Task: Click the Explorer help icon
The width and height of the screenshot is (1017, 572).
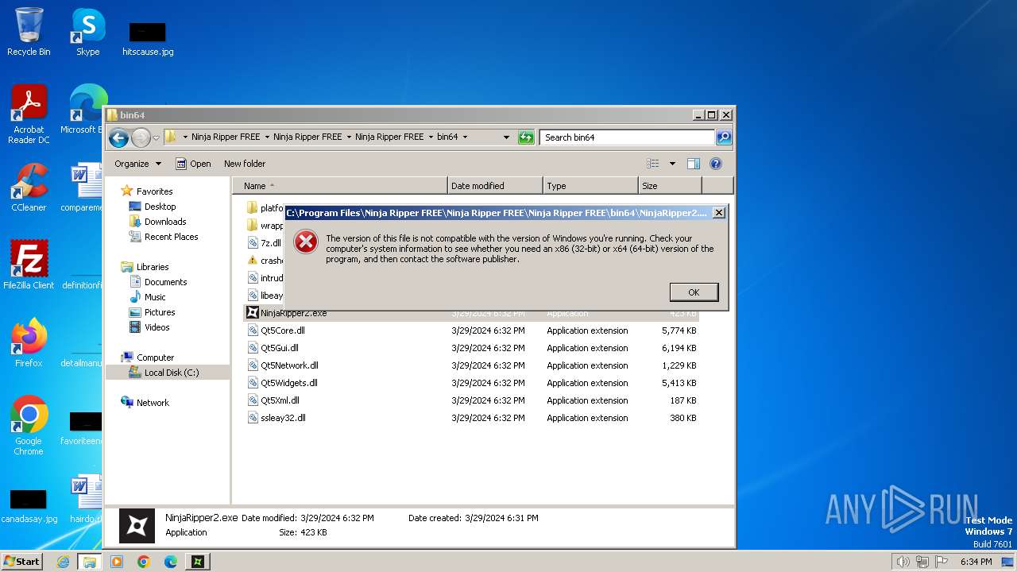Action: [x=716, y=164]
